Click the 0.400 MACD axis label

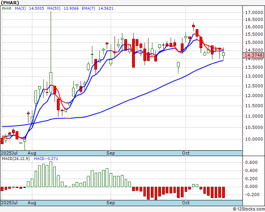click(x=251, y=170)
